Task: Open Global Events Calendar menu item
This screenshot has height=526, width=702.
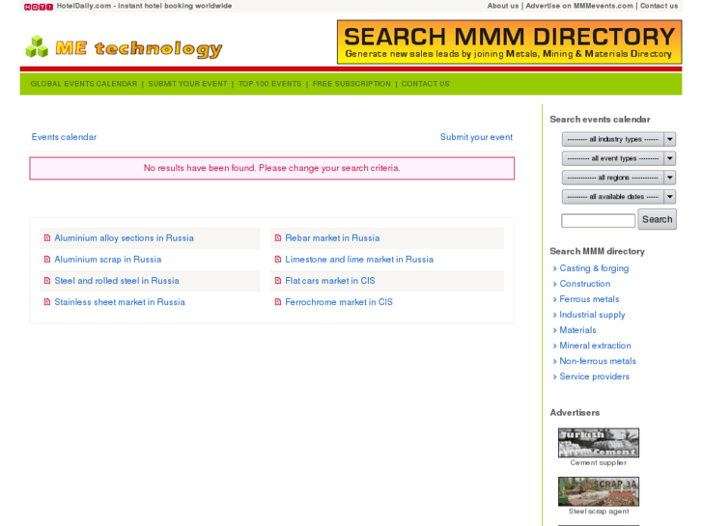Action: pos(84,84)
